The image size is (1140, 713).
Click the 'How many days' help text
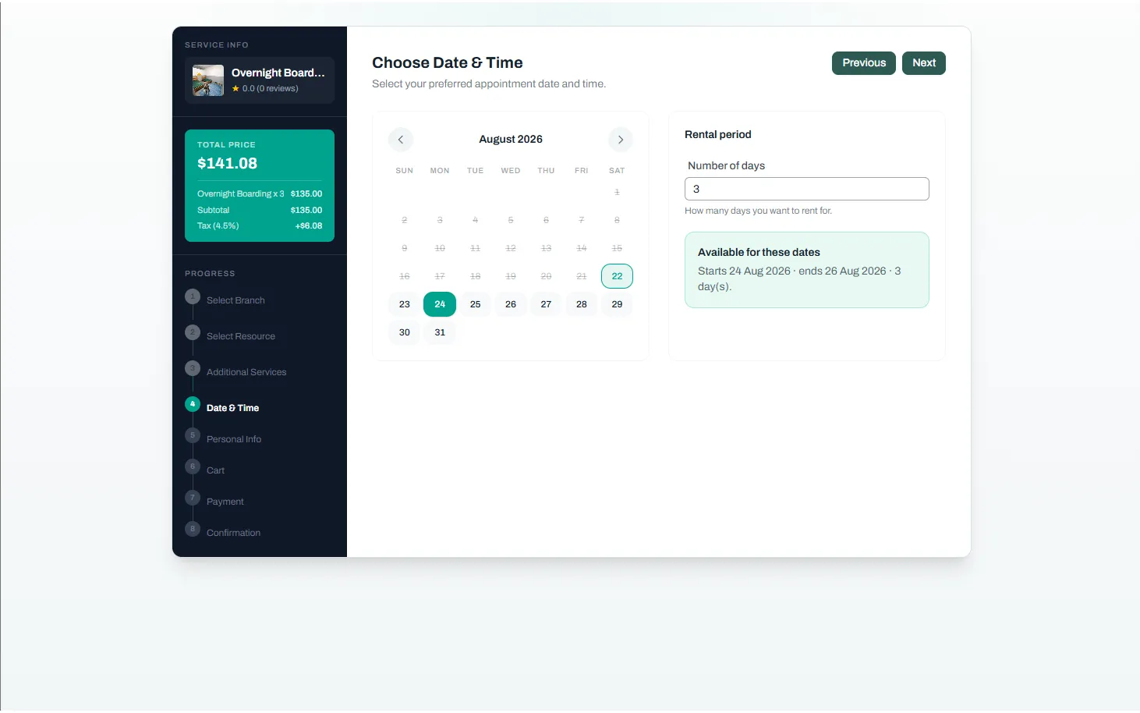758,211
